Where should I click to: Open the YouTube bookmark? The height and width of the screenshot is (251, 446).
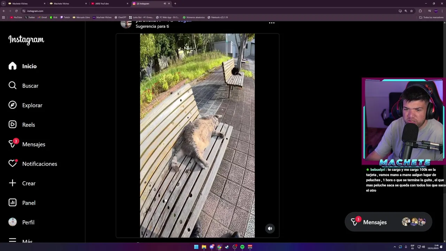click(16, 17)
